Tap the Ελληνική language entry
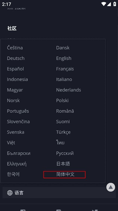The height and width of the screenshot is (211, 118). click(17, 164)
